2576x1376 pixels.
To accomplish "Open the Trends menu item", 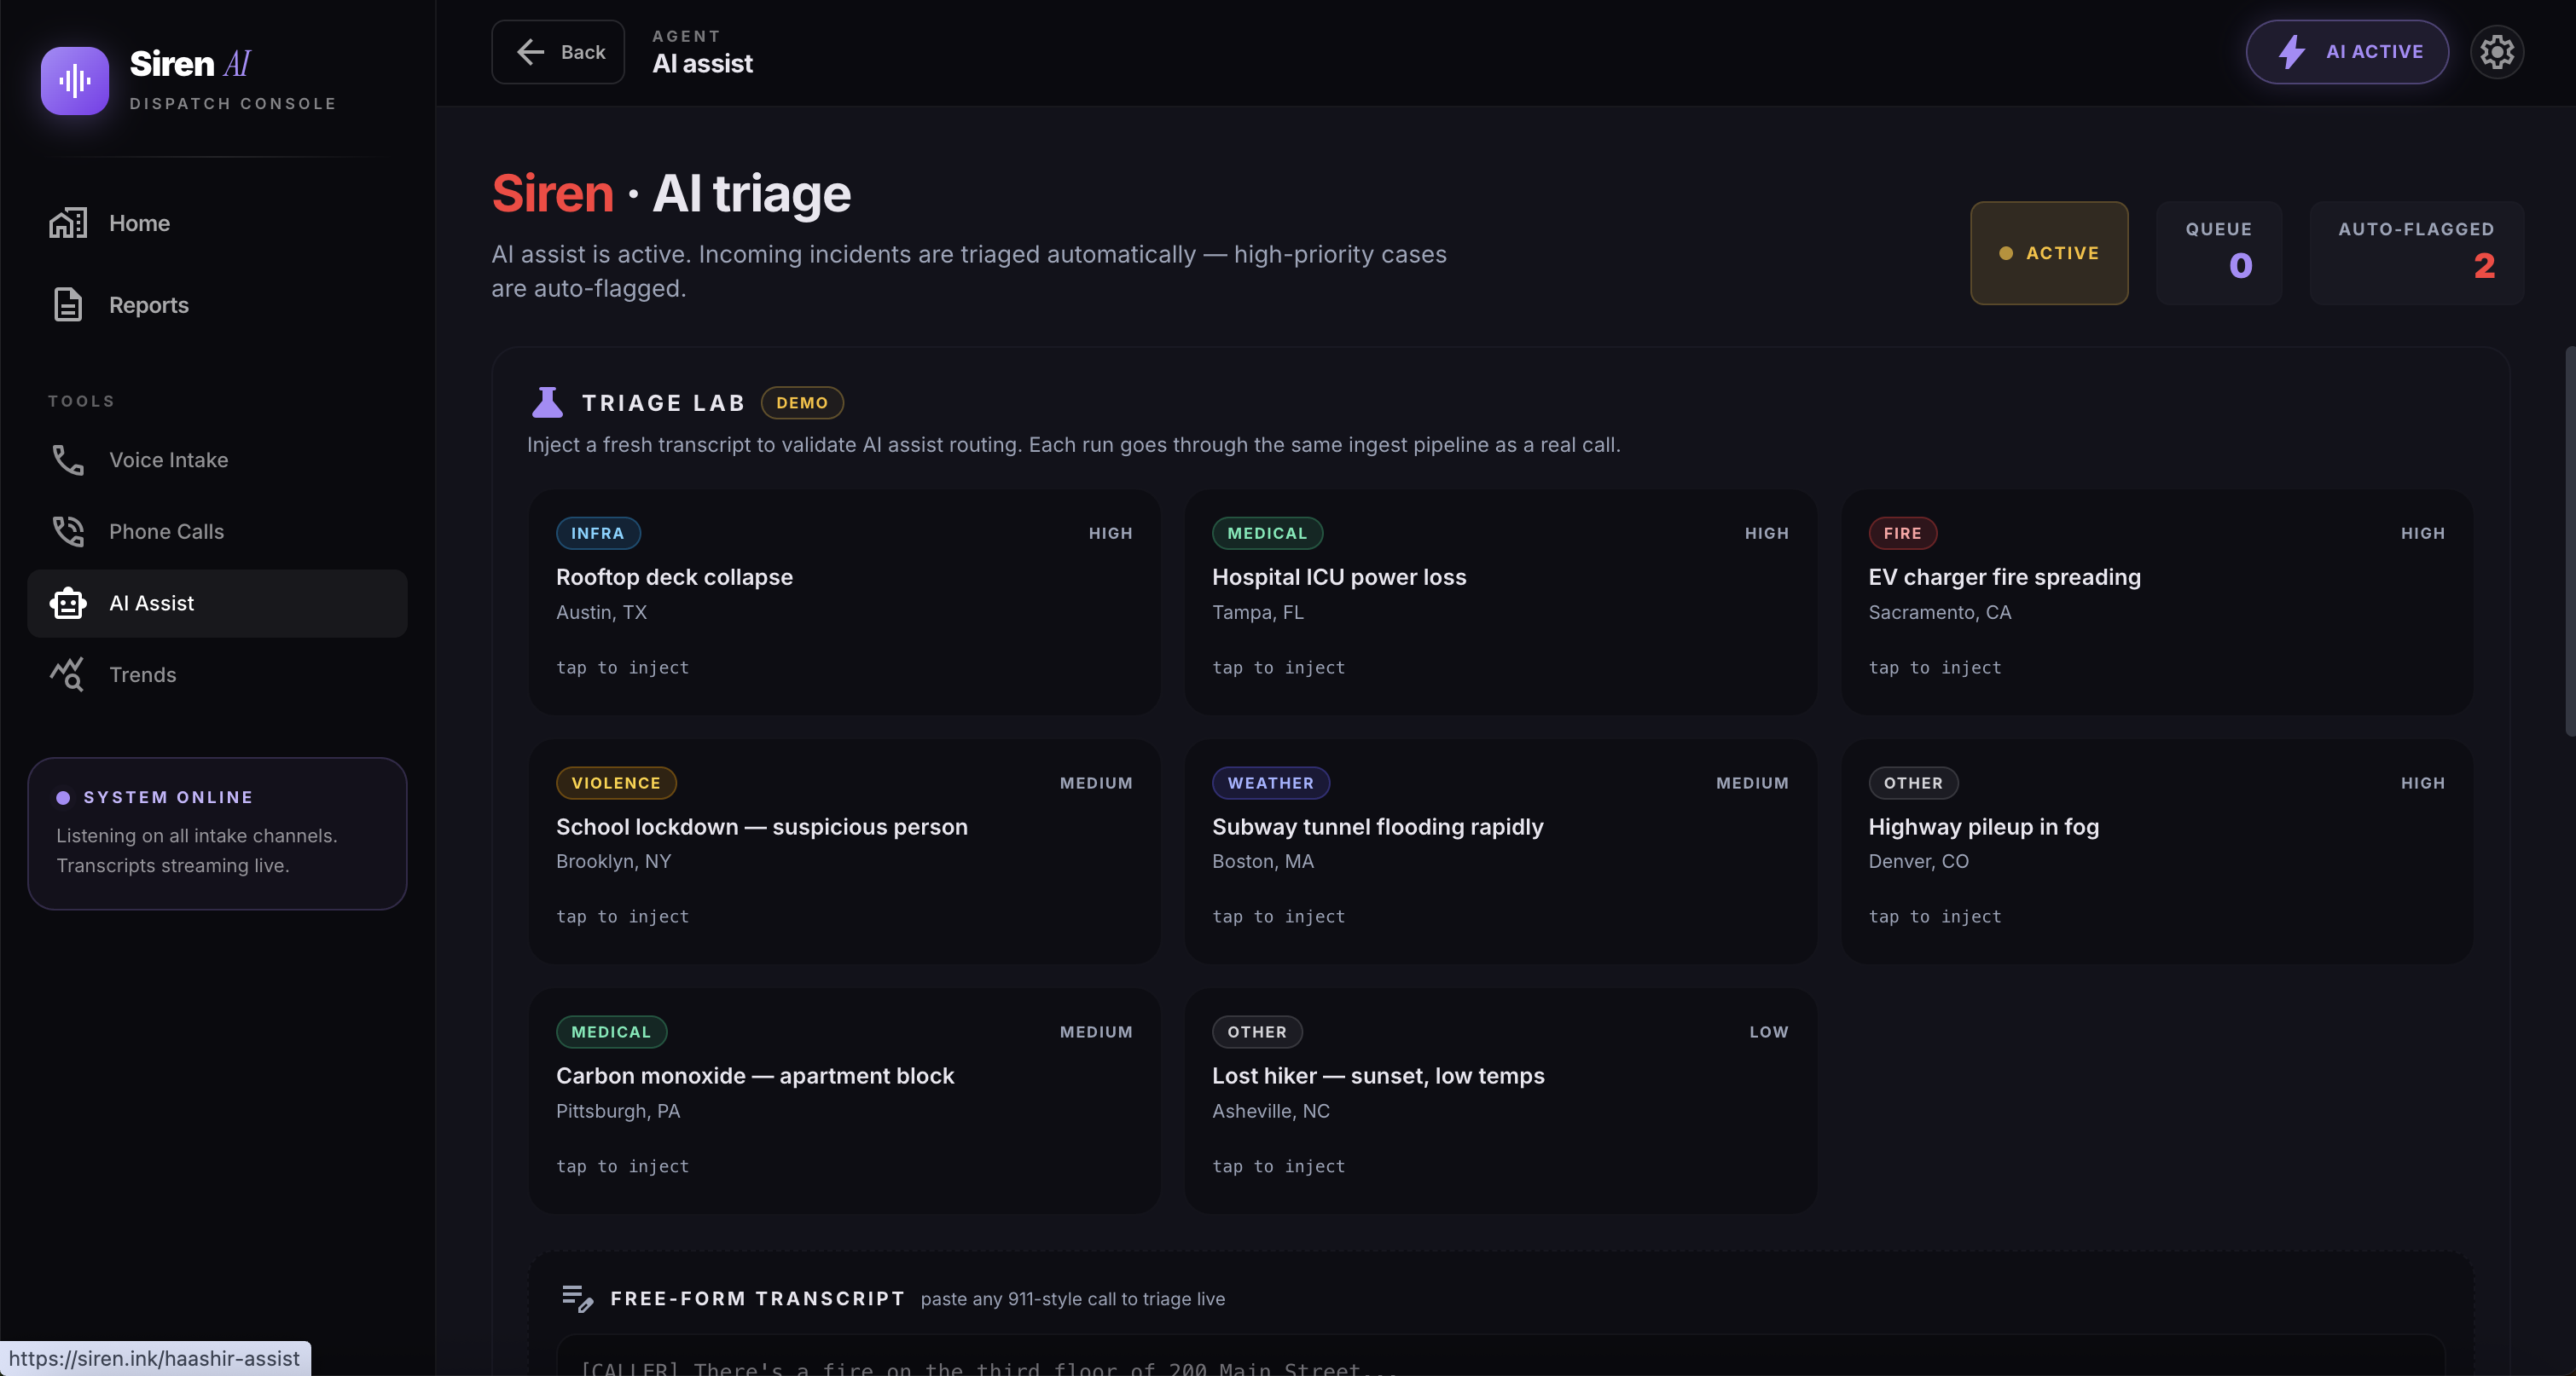I will (x=142, y=674).
